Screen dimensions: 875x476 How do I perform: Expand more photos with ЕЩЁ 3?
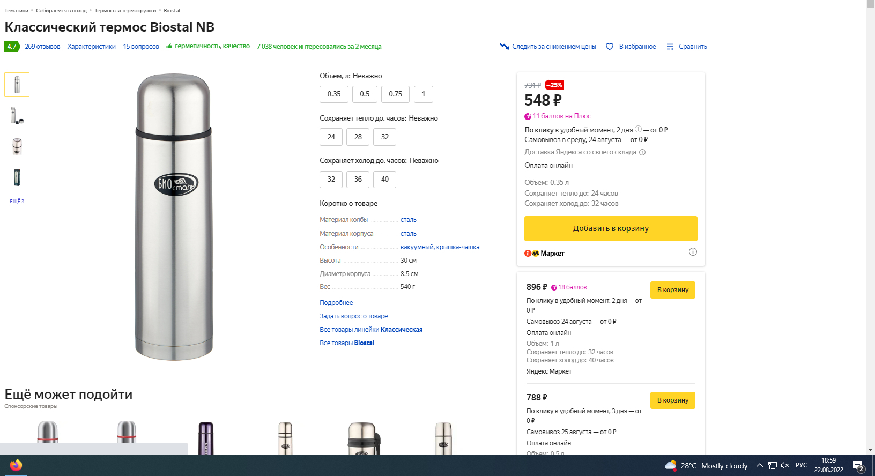pos(17,202)
